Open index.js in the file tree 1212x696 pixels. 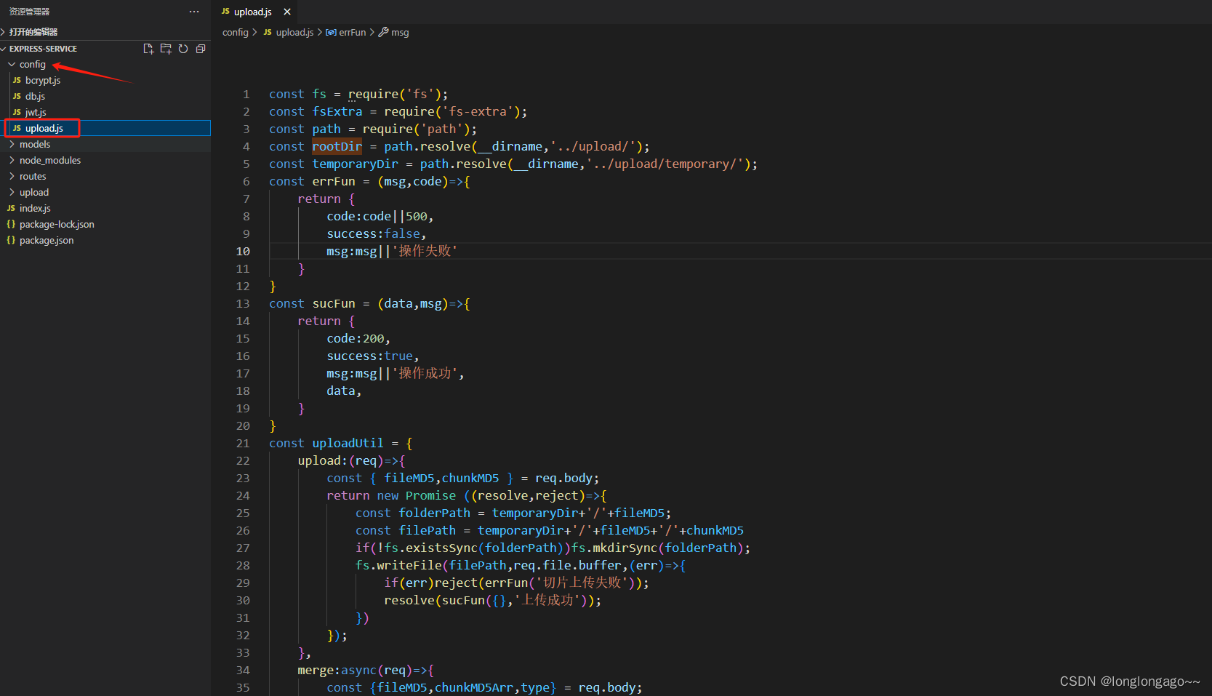[35, 208]
